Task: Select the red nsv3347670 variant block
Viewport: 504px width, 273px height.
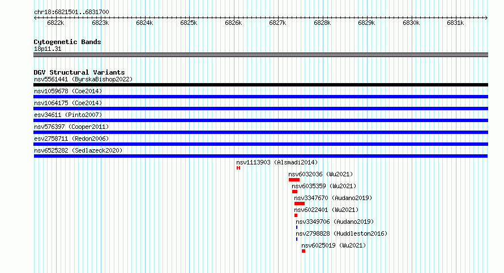Action: pos(300,203)
